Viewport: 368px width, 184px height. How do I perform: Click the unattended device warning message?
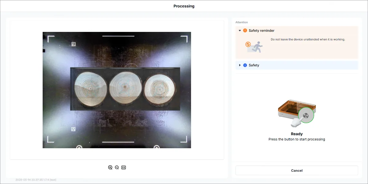point(308,40)
